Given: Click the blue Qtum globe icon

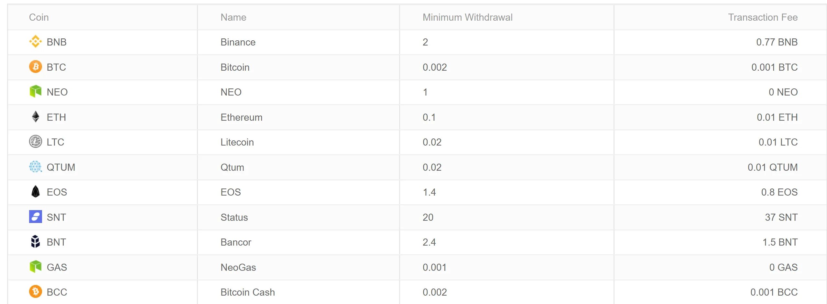Looking at the screenshot, I should pyautogui.click(x=35, y=167).
